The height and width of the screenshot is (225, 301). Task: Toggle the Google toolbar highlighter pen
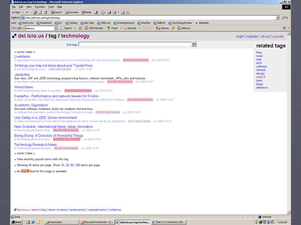[173, 28]
